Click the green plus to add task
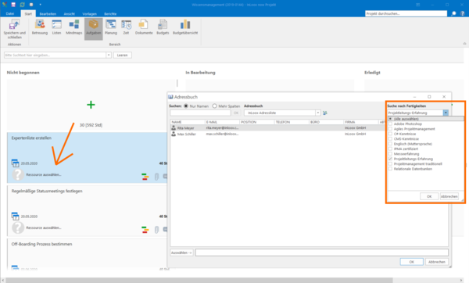The image size is (469, 283). coord(91,105)
